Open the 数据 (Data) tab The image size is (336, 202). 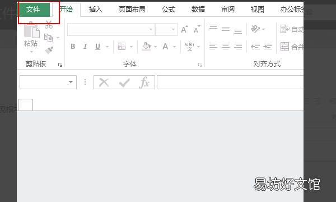(x=198, y=10)
